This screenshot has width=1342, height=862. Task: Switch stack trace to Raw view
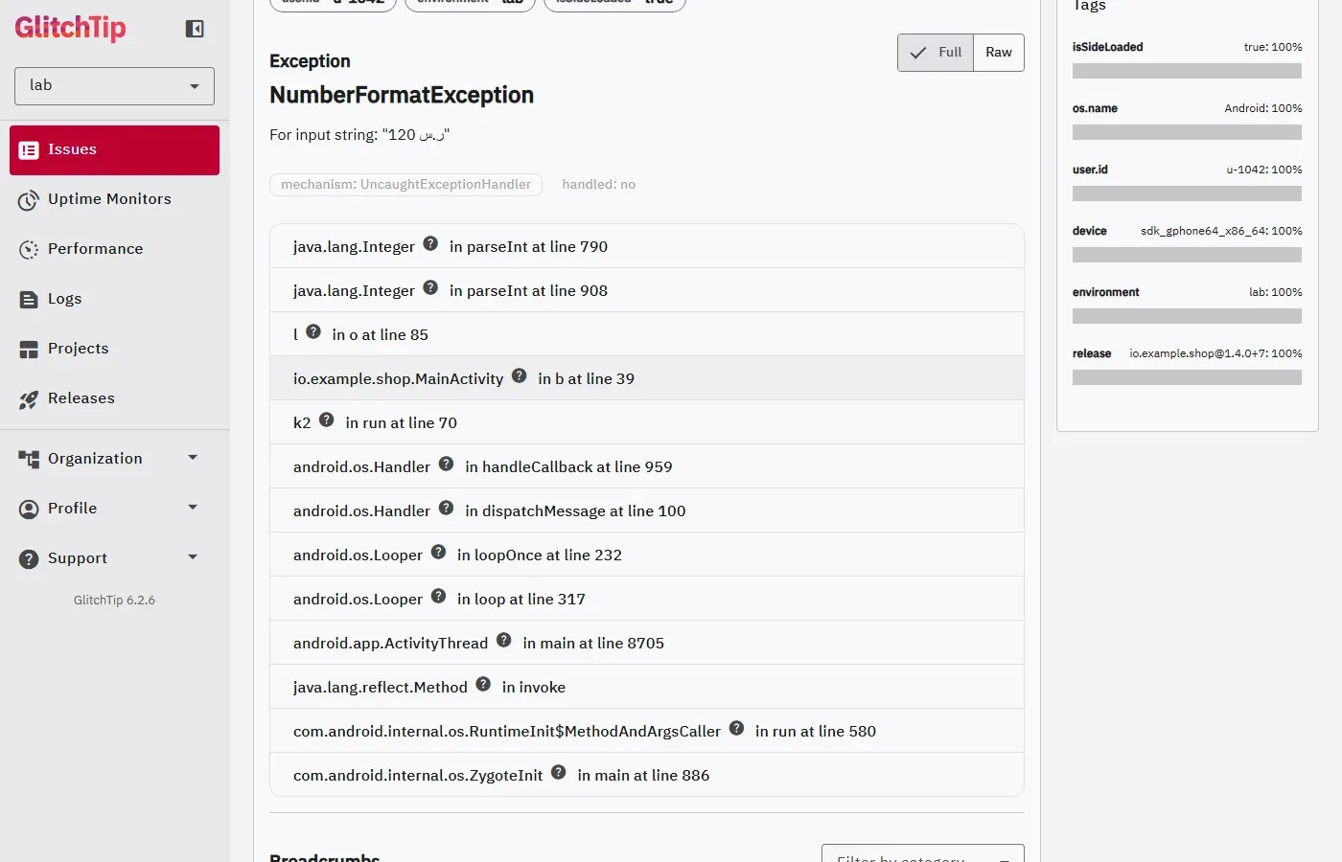(999, 53)
